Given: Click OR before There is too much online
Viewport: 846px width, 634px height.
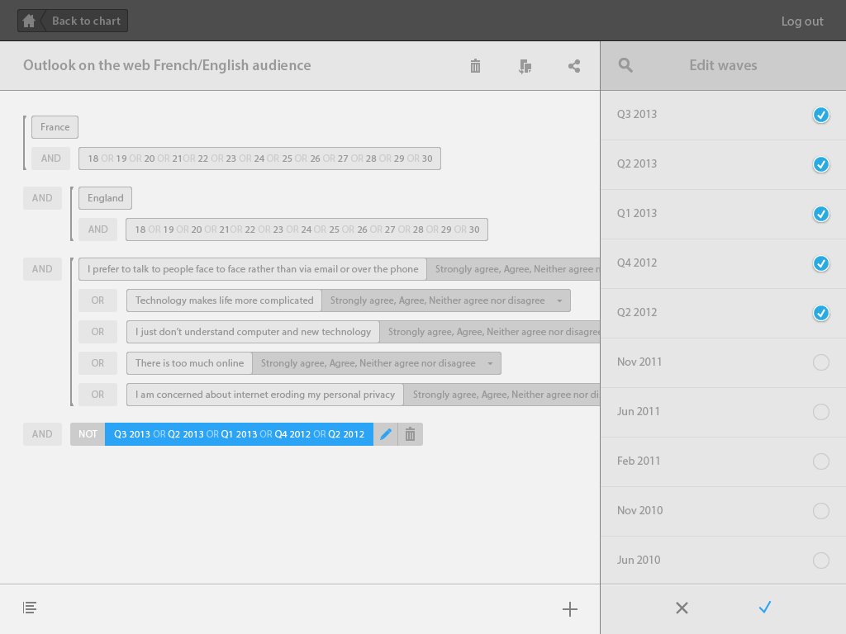Looking at the screenshot, I should click(97, 363).
